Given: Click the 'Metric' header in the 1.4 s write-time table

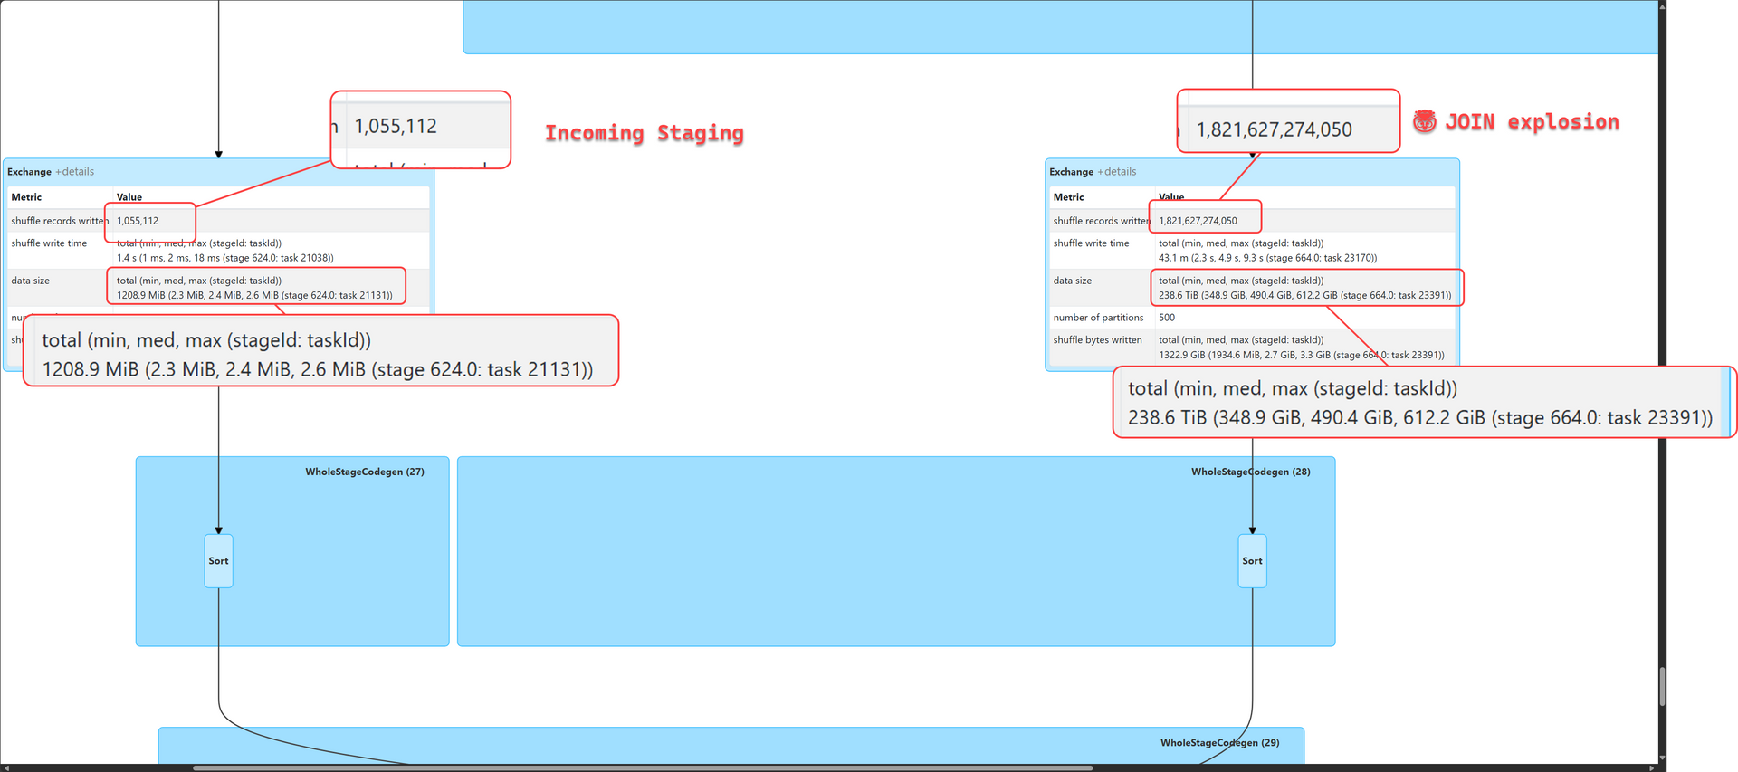Looking at the screenshot, I should (26, 197).
